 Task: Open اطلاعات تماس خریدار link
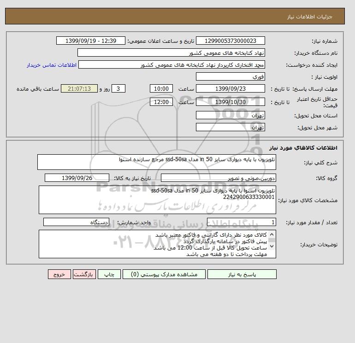click(x=52, y=65)
